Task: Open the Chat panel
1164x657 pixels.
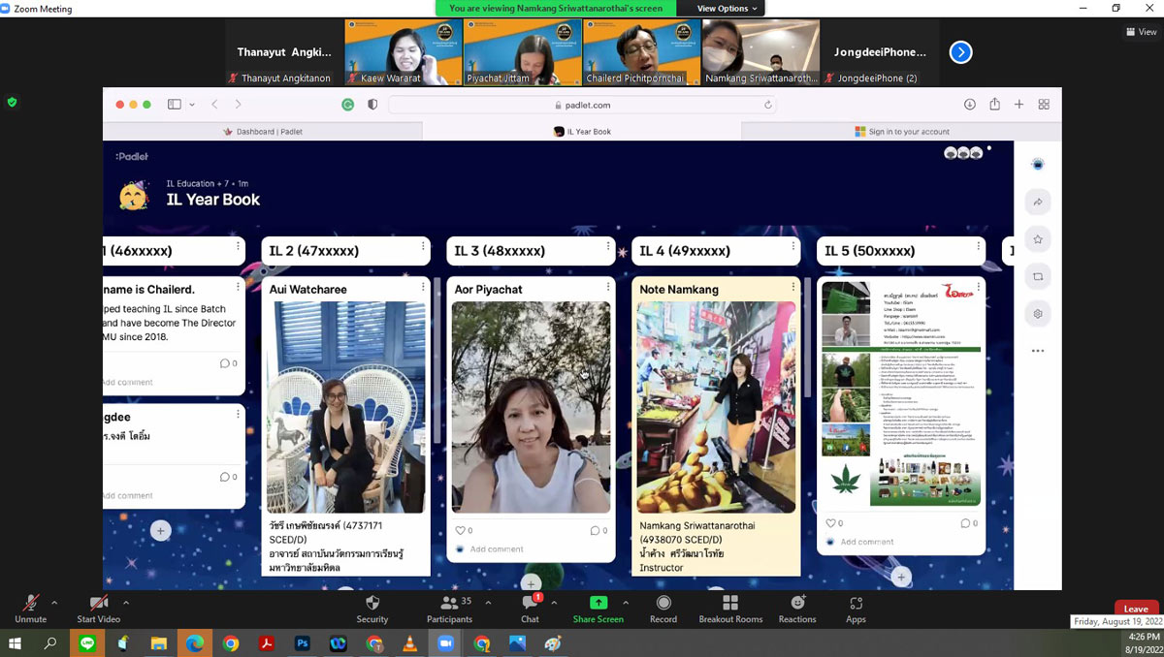Action: 530,603
